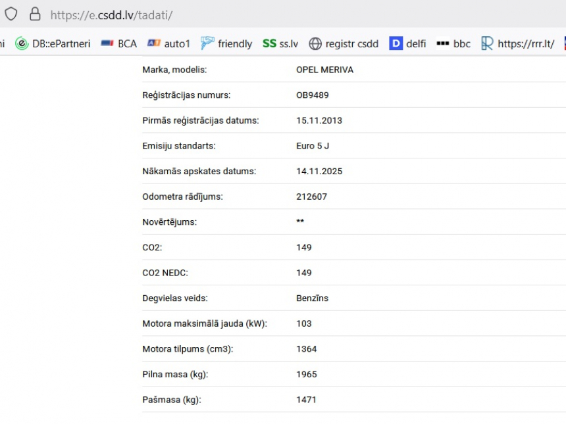Click the "Emisiju standarts:" label
566x424 pixels.
click(x=178, y=146)
